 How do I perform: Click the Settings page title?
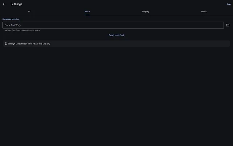click(16, 4)
